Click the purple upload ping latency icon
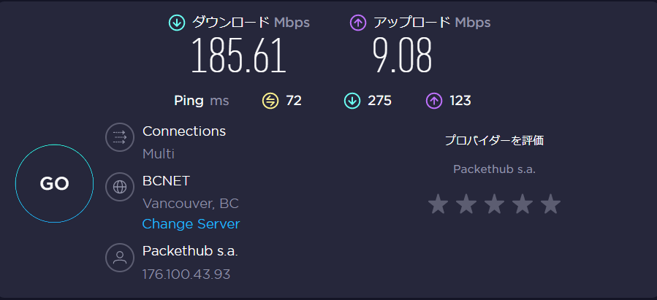 [x=434, y=101]
